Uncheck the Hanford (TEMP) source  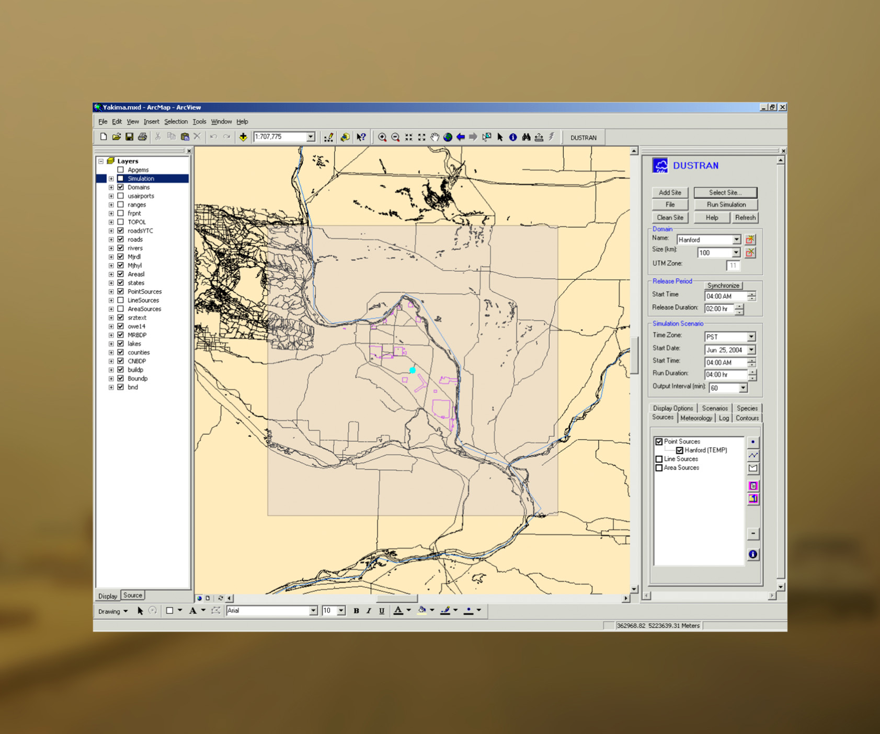(680, 450)
